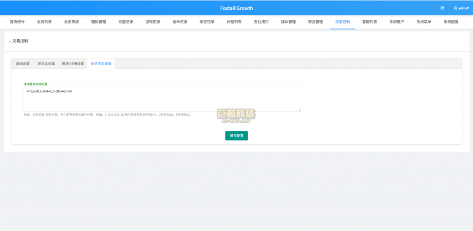The image size is (473, 231).
Task: Click the user avatar icon beside admin
Action: [455, 8]
